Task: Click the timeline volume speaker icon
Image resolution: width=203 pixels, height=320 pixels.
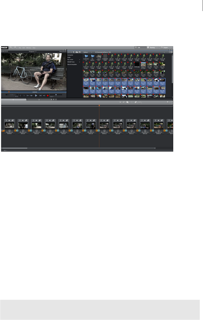Action: click(168, 102)
